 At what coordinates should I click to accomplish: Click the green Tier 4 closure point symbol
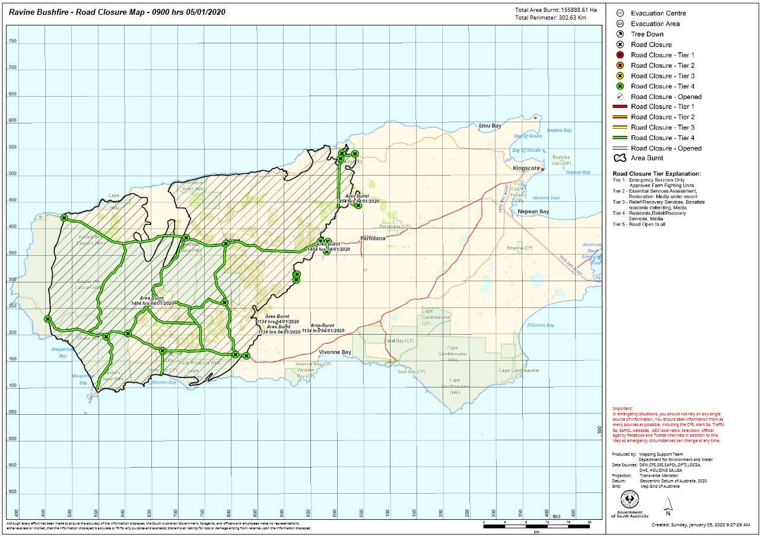[x=620, y=86]
